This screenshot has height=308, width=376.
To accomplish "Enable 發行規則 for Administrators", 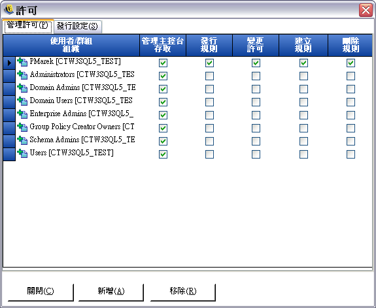I will click(x=209, y=76).
